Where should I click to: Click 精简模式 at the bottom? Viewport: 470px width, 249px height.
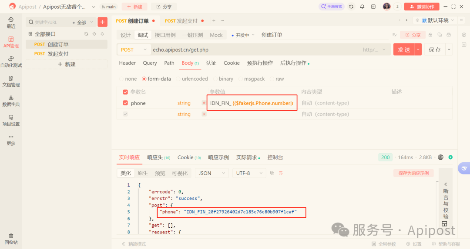[x=134, y=244]
